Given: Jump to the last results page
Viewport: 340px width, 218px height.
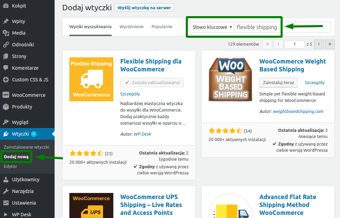Looking at the screenshot, I should tap(330, 44).
